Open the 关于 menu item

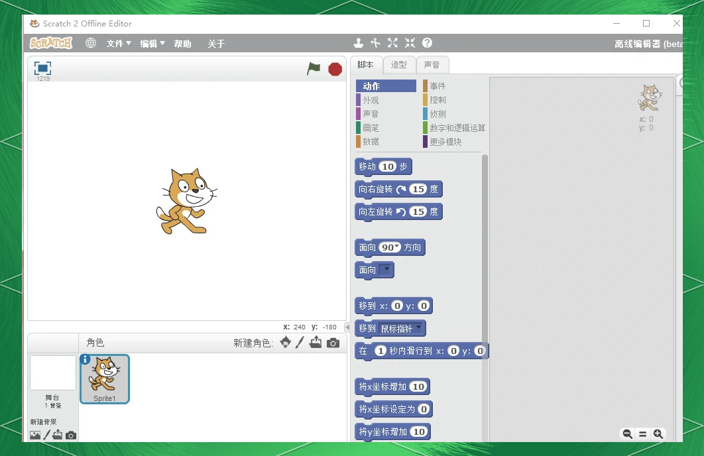(x=216, y=44)
